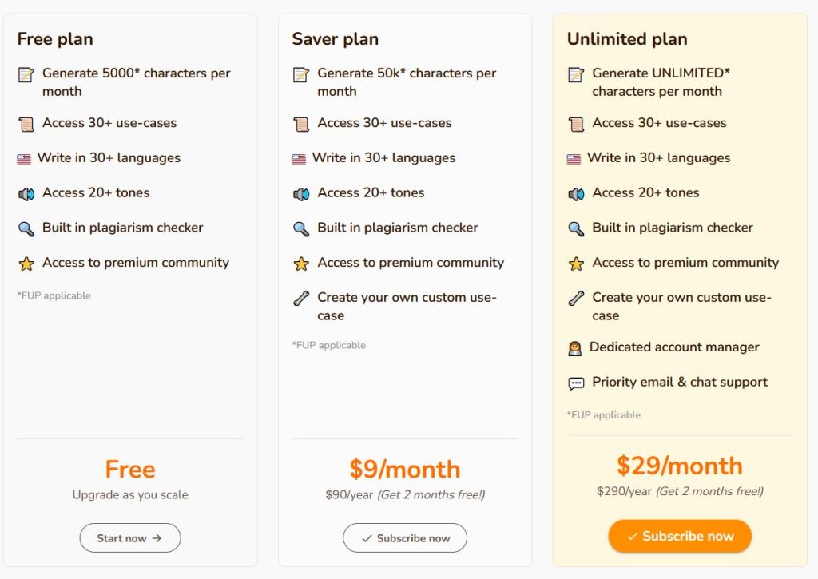Click the flag icon in Unlimited plan

coord(574,159)
